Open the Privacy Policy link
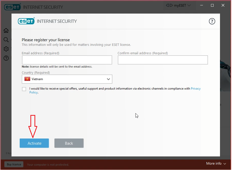 (196, 89)
